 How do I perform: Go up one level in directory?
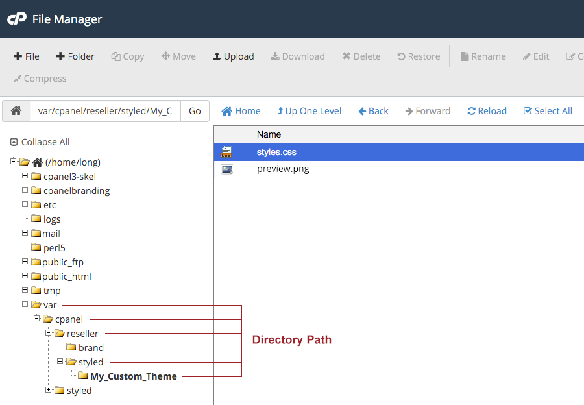(x=309, y=111)
